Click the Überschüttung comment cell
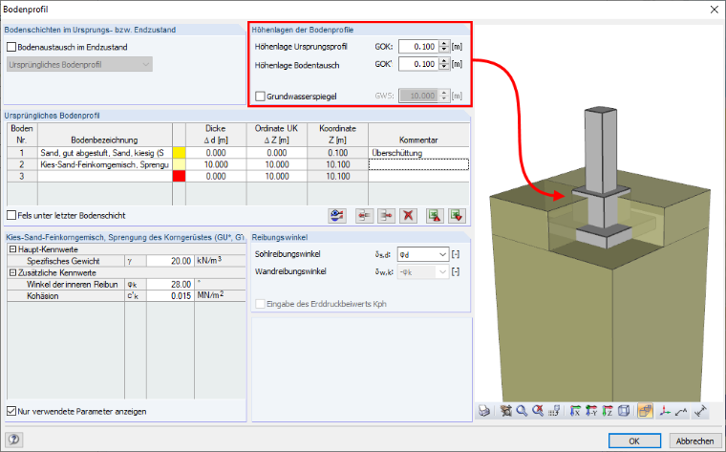 (x=418, y=153)
